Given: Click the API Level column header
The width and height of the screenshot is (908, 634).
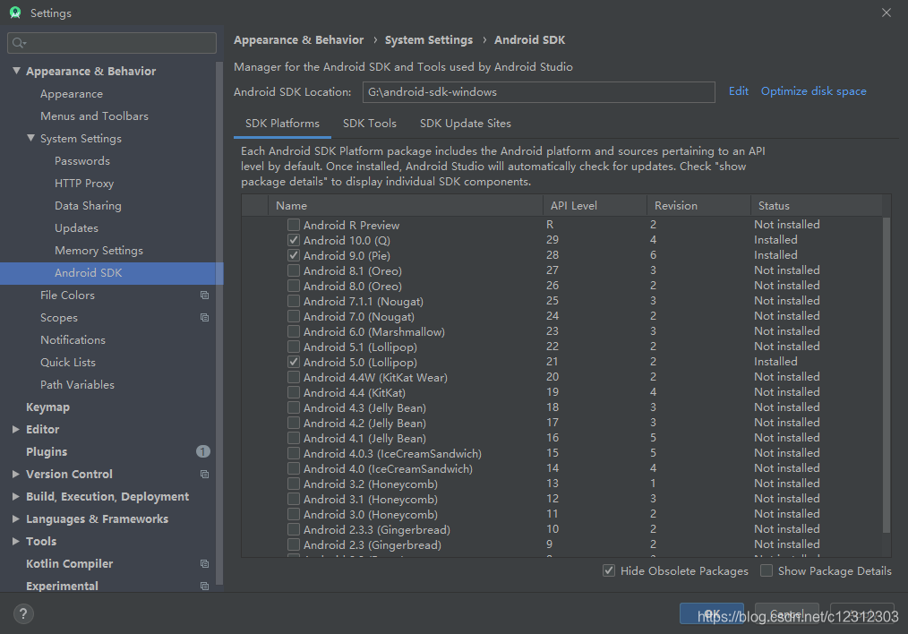Looking at the screenshot, I should 595,206.
